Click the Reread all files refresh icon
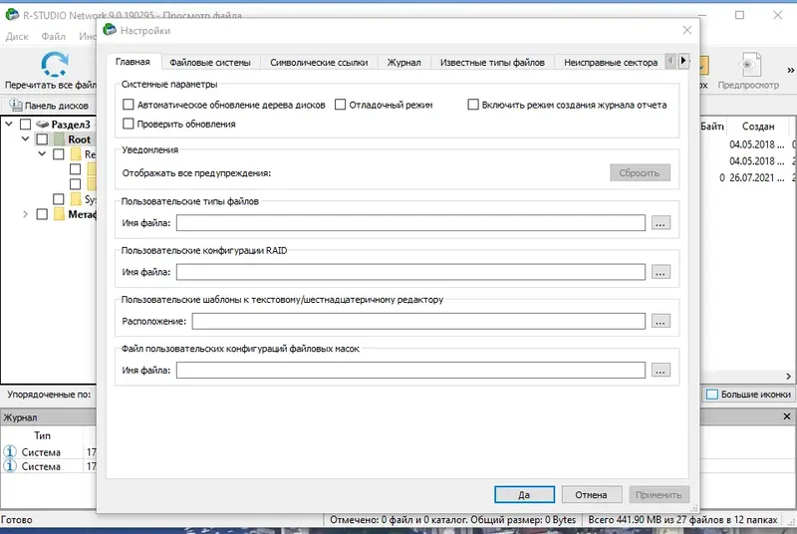797x534 pixels. 54,64
